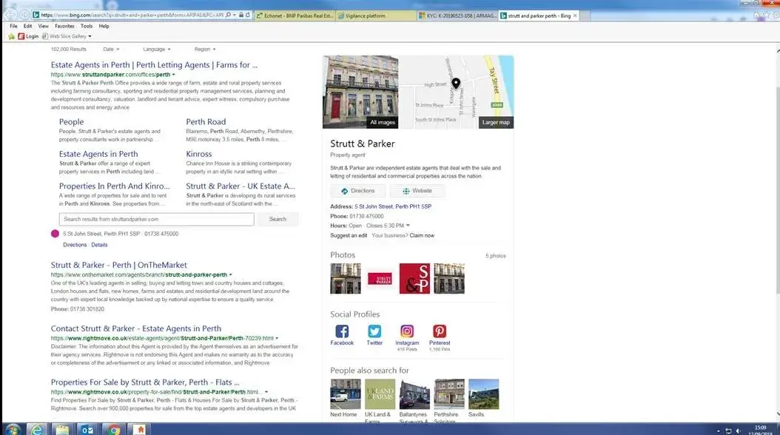Open the Favorites menu
The image size is (780, 435).
click(64, 26)
